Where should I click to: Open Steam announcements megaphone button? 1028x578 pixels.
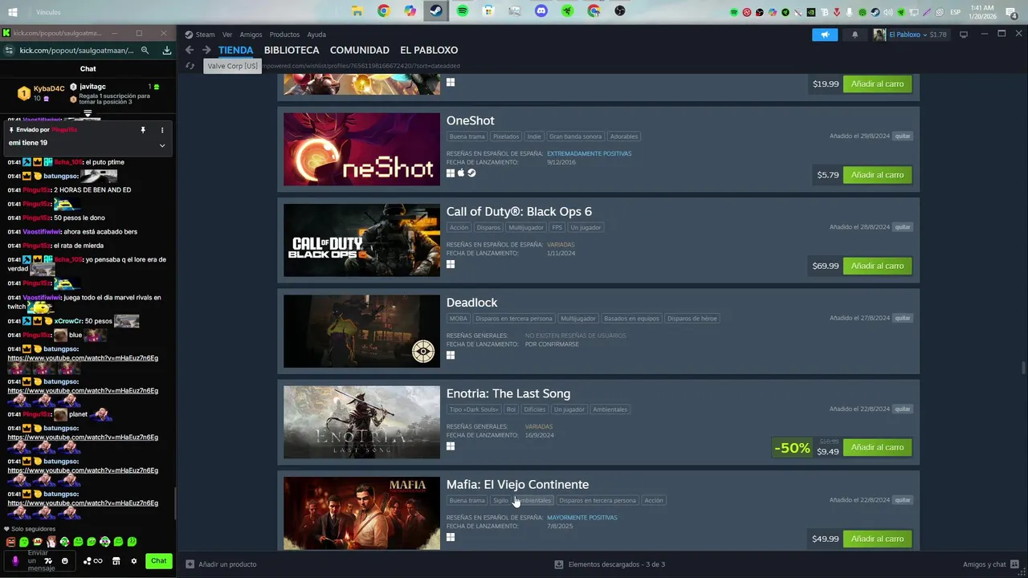(x=825, y=35)
